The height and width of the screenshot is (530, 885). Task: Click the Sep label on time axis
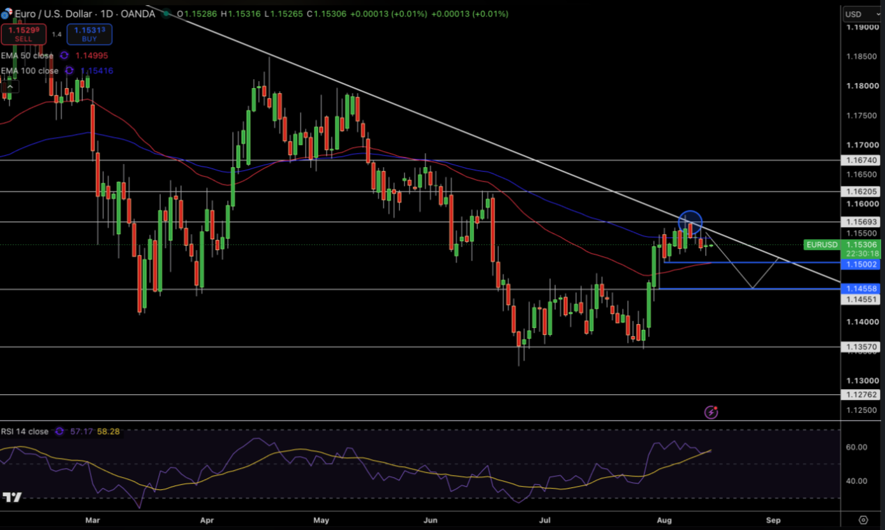point(773,520)
